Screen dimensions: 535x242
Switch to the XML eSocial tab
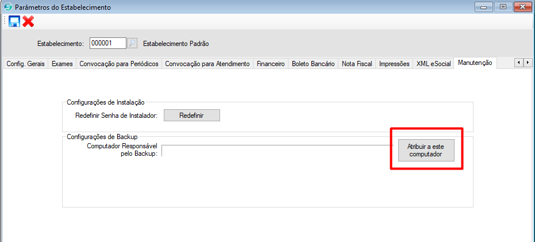pyautogui.click(x=433, y=64)
